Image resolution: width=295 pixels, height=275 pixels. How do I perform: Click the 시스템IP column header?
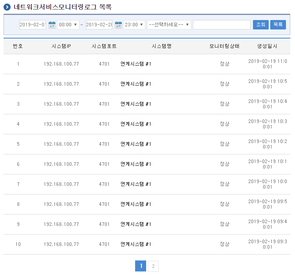pos(61,46)
